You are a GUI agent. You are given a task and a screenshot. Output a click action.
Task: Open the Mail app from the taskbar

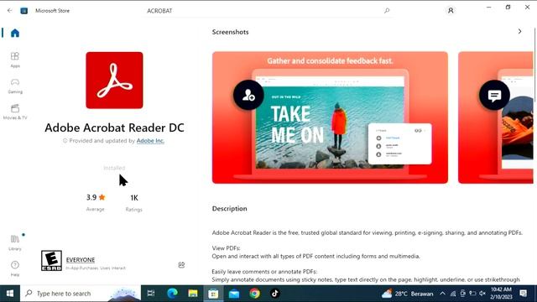click(x=234, y=294)
